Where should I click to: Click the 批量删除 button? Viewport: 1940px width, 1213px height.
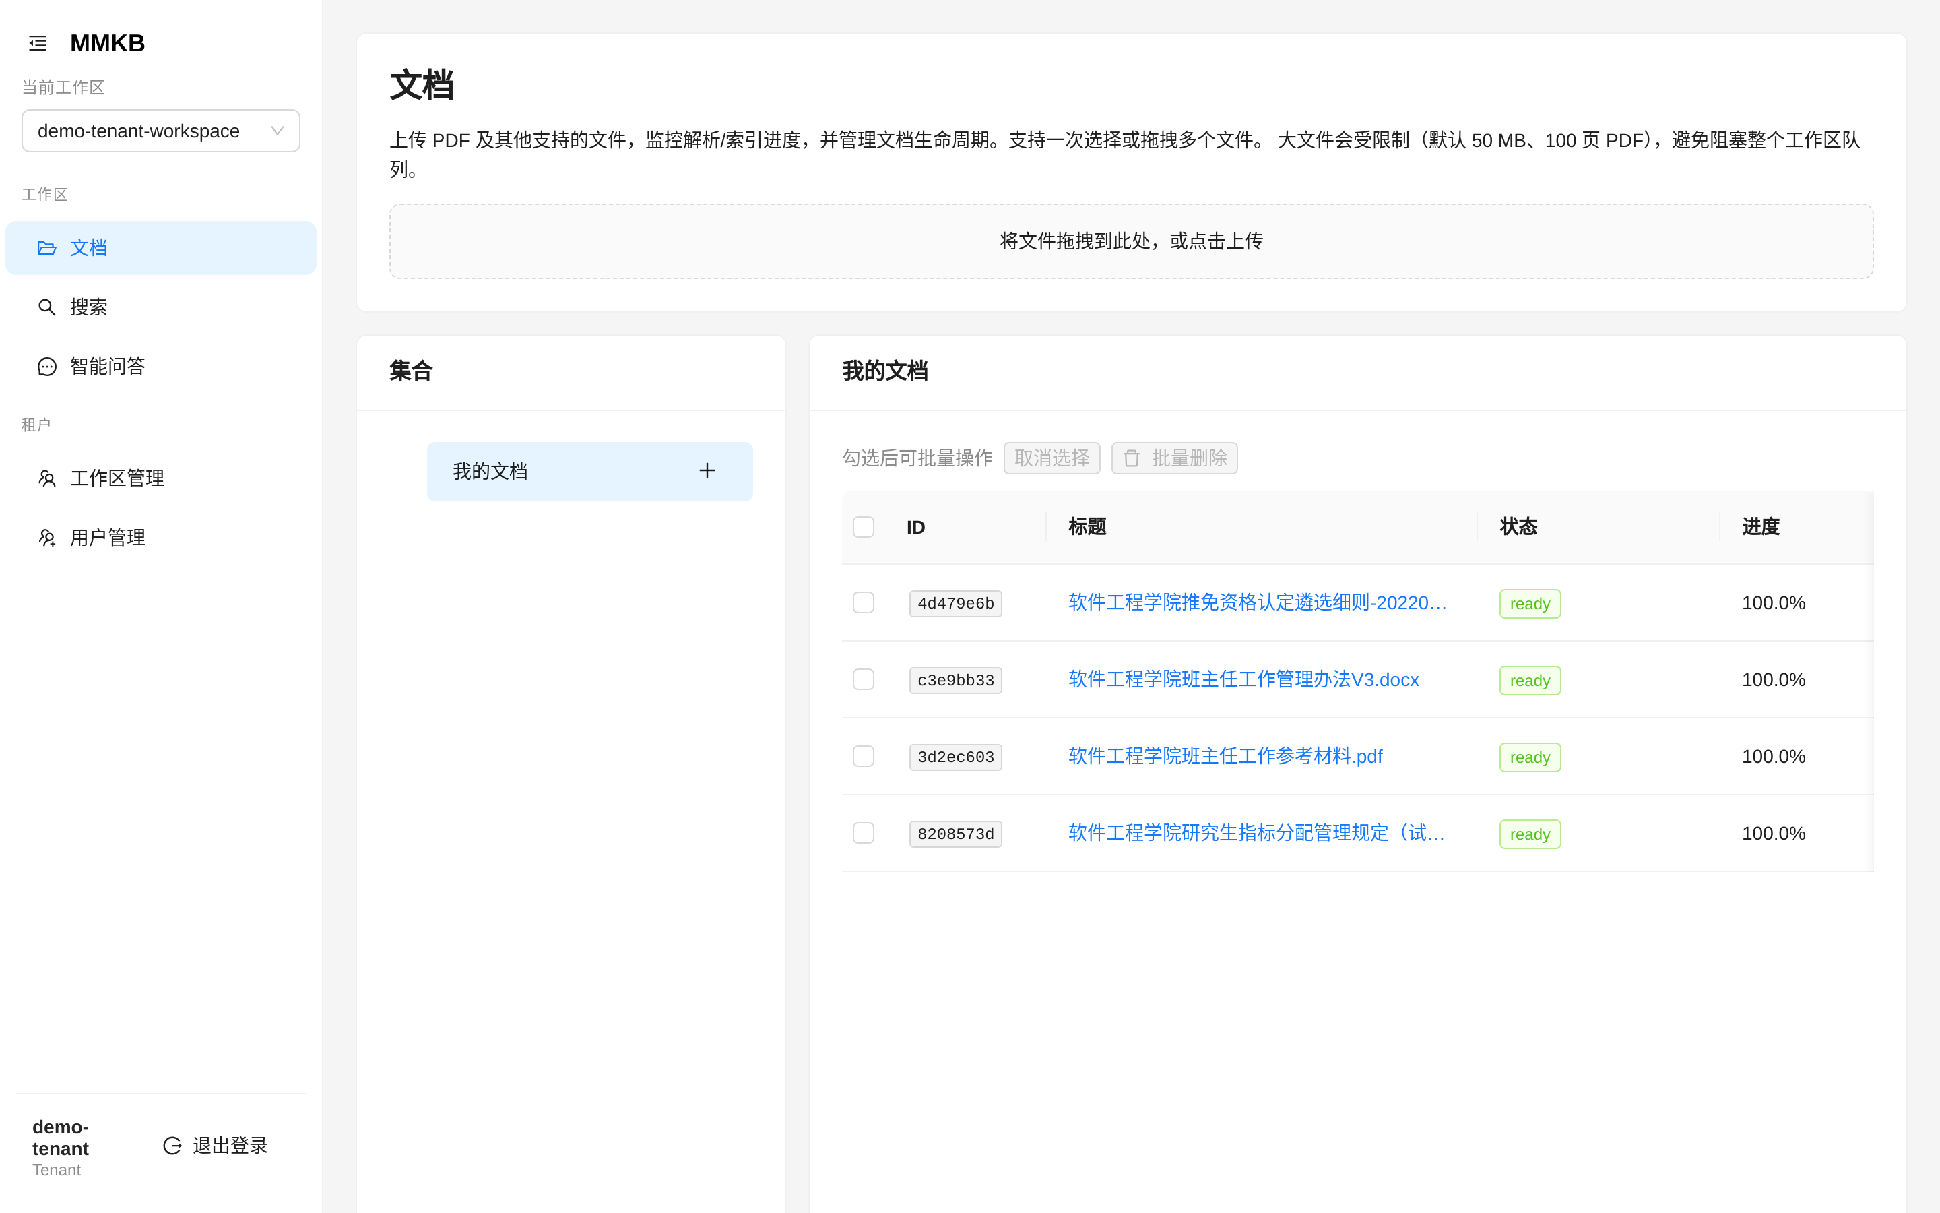[x=1173, y=458]
